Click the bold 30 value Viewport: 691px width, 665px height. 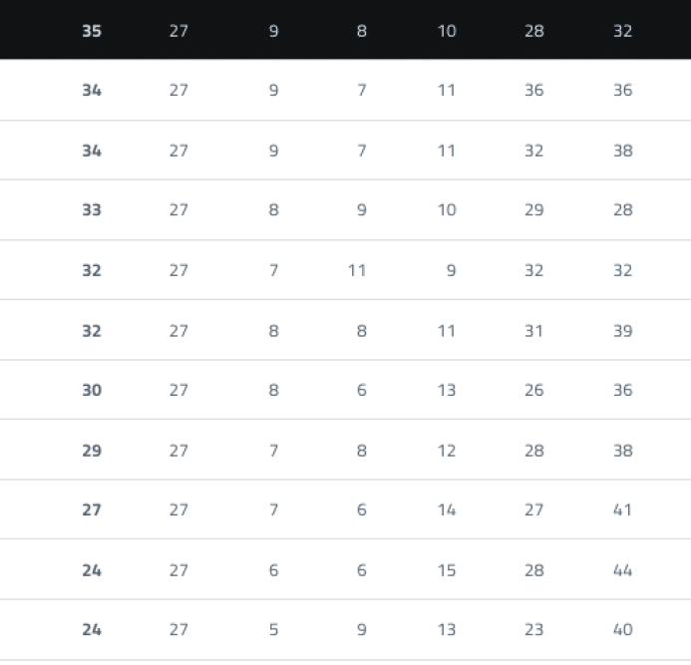(91, 390)
